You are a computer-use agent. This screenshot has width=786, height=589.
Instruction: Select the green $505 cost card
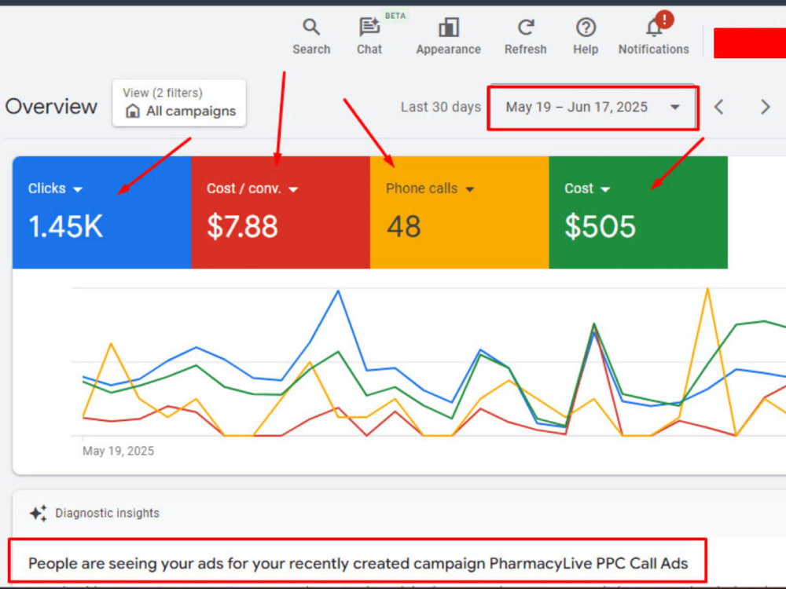(x=638, y=212)
